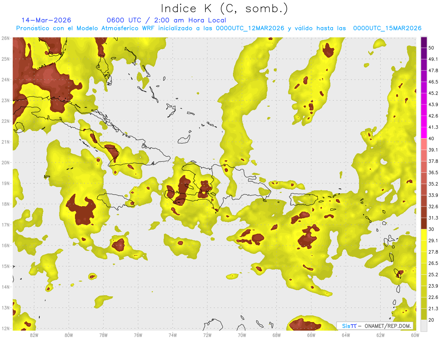Select the "78W" longitude axis label

click(103, 335)
